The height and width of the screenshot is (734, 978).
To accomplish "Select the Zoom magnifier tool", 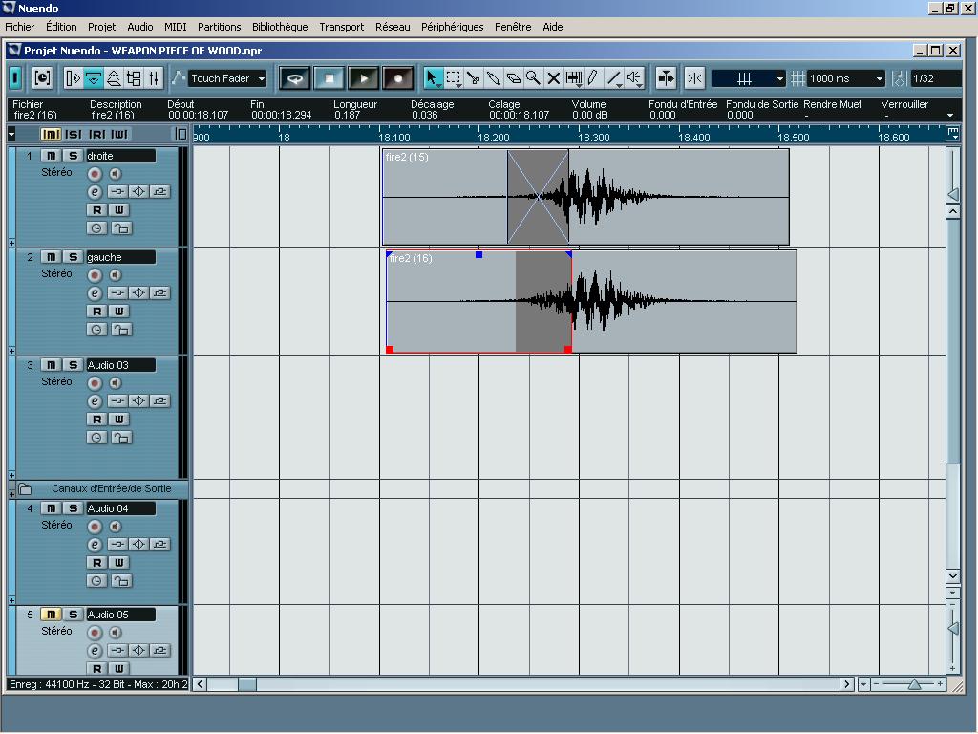I will click(533, 78).
